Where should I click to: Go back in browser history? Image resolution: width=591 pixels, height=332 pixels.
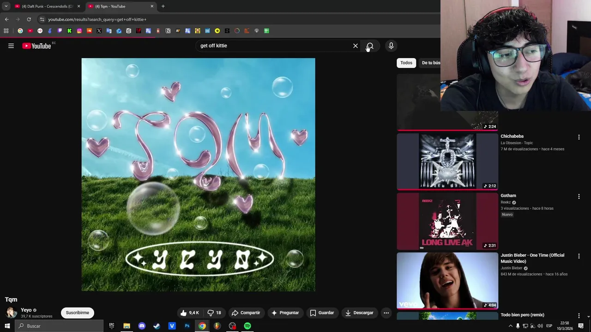(x=6, y=19)
